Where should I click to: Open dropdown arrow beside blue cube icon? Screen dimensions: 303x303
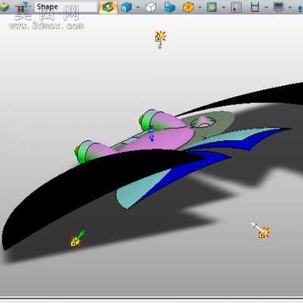[138, 8]
